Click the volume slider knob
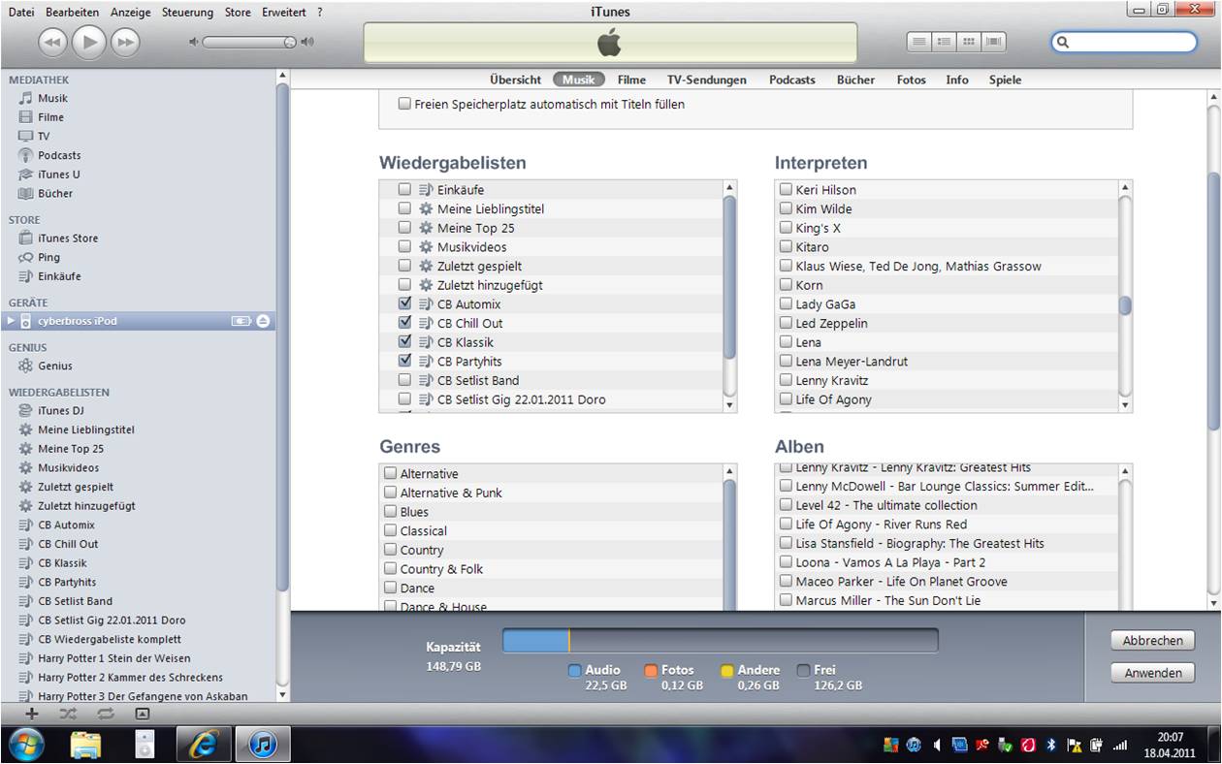 [289, 42]
